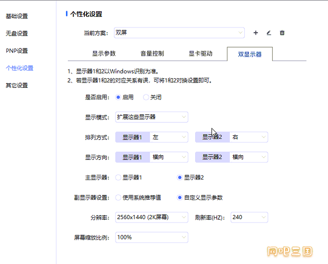Select 自定义显示参数 option
Image resolution: width=328 pixels, height=264 pixels.
tap(179, 198)
